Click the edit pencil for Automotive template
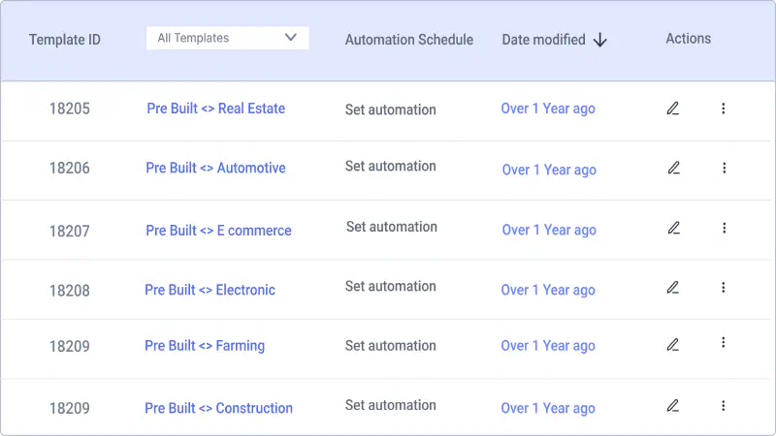776x436 pixels. (673, 168)
